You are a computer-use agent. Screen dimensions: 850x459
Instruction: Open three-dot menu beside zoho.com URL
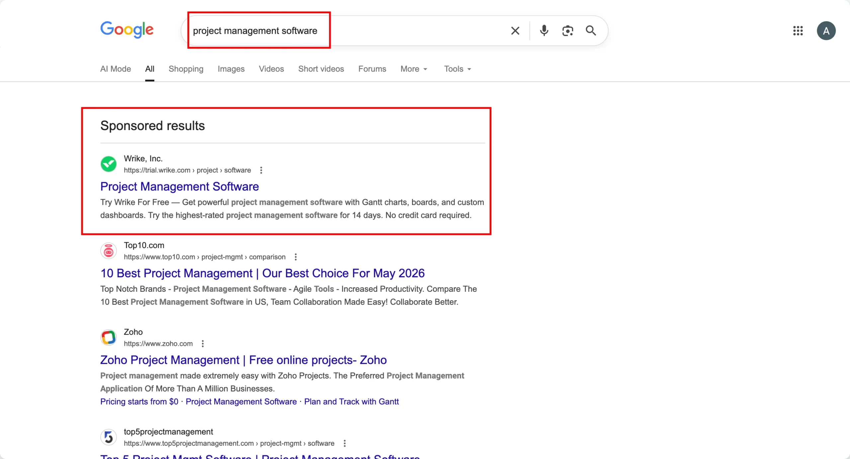point(203,344)
